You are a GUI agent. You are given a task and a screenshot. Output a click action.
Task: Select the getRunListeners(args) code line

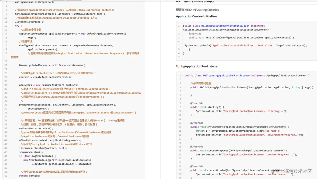coord(60,14)
